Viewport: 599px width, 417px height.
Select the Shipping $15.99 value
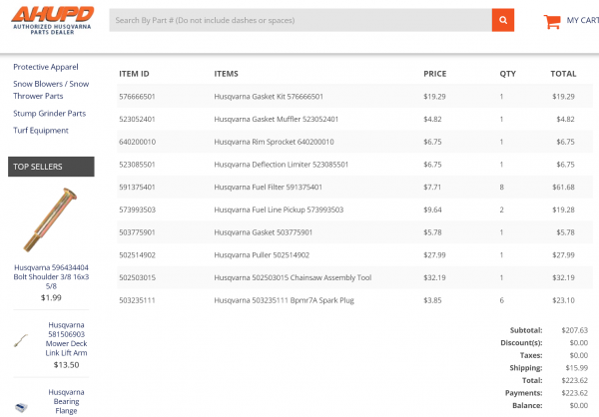click(x=576, y=368)
